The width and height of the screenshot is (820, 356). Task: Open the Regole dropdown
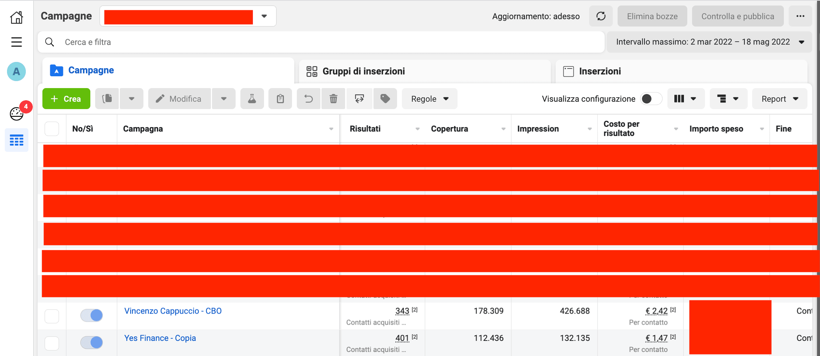[x=430, y=99]
